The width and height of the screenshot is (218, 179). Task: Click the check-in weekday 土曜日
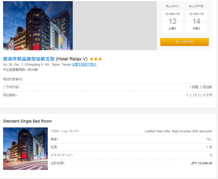point(172,29)
